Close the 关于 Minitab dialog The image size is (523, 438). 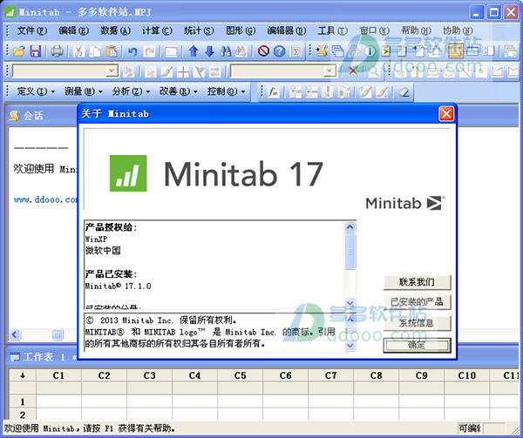[x=446, y=114]
